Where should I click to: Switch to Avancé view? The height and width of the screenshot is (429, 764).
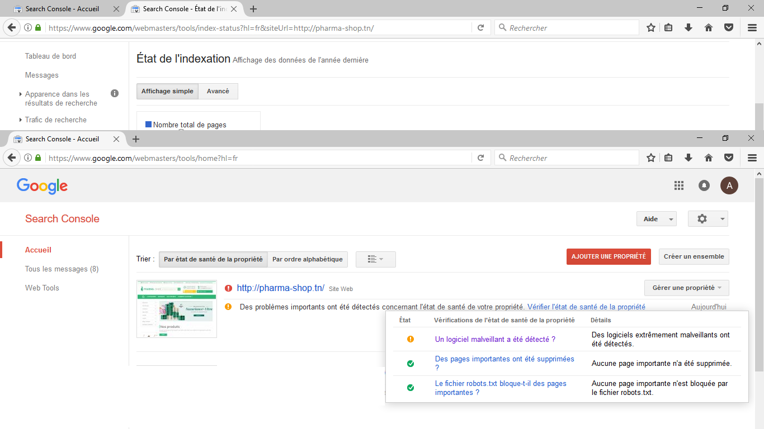[x=218, y=91]
